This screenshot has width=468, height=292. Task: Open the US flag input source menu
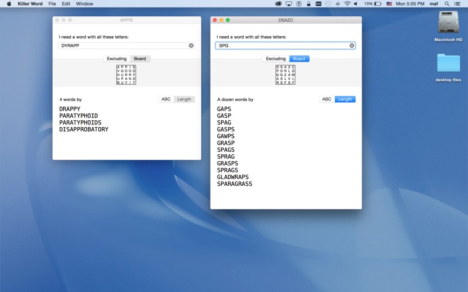click(389, 4)
